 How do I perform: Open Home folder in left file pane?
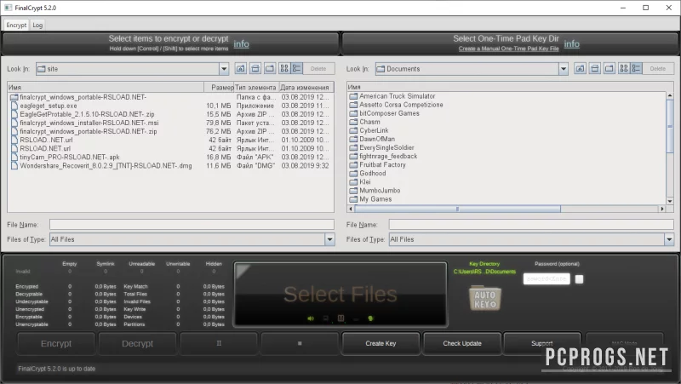click(255, 69)
